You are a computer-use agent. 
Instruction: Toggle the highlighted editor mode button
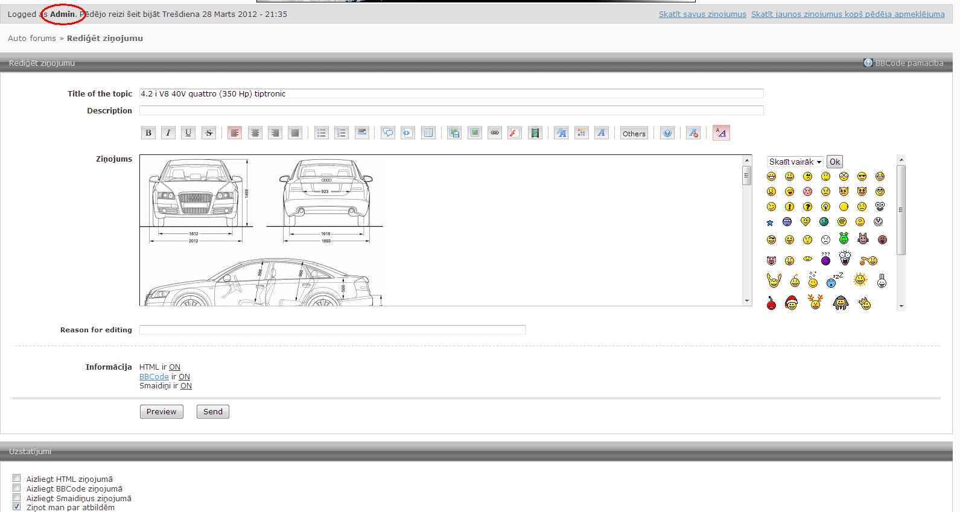tap(721, 133)
